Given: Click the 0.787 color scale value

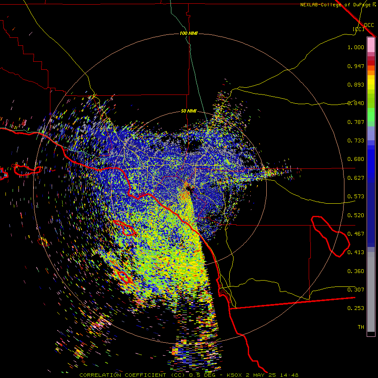Looking at the screenshot, I should pos(356,122).
